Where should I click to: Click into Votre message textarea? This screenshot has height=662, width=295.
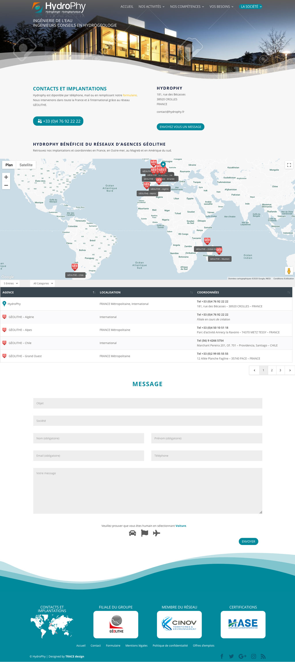(x=147, y=491)
